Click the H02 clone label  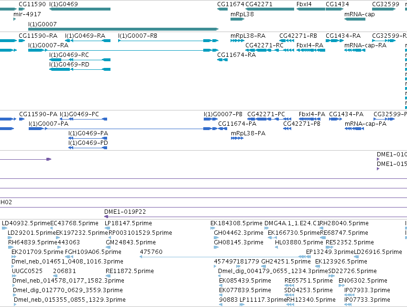tap(6, 202)
